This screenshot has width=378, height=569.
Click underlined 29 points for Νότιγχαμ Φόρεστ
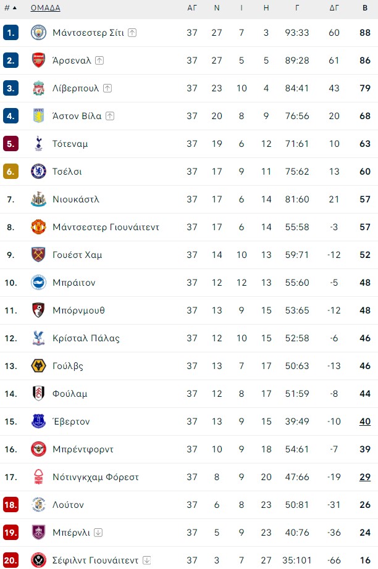[365, 477]
